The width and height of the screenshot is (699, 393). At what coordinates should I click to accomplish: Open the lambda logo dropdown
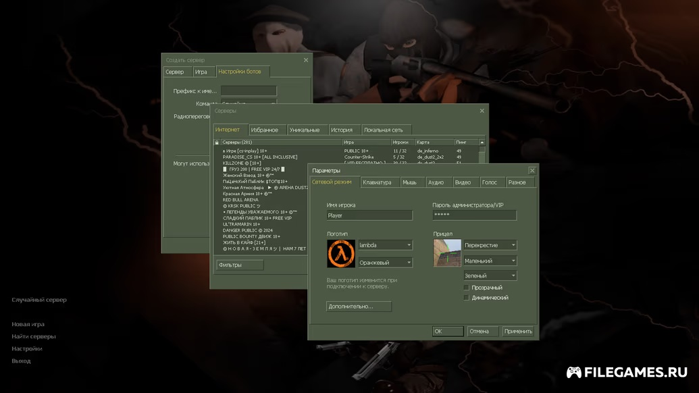pyautogui.click(x=385, y=245)
